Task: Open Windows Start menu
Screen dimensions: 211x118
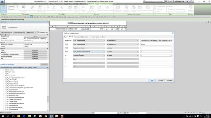Action: (x=2, y=116)
